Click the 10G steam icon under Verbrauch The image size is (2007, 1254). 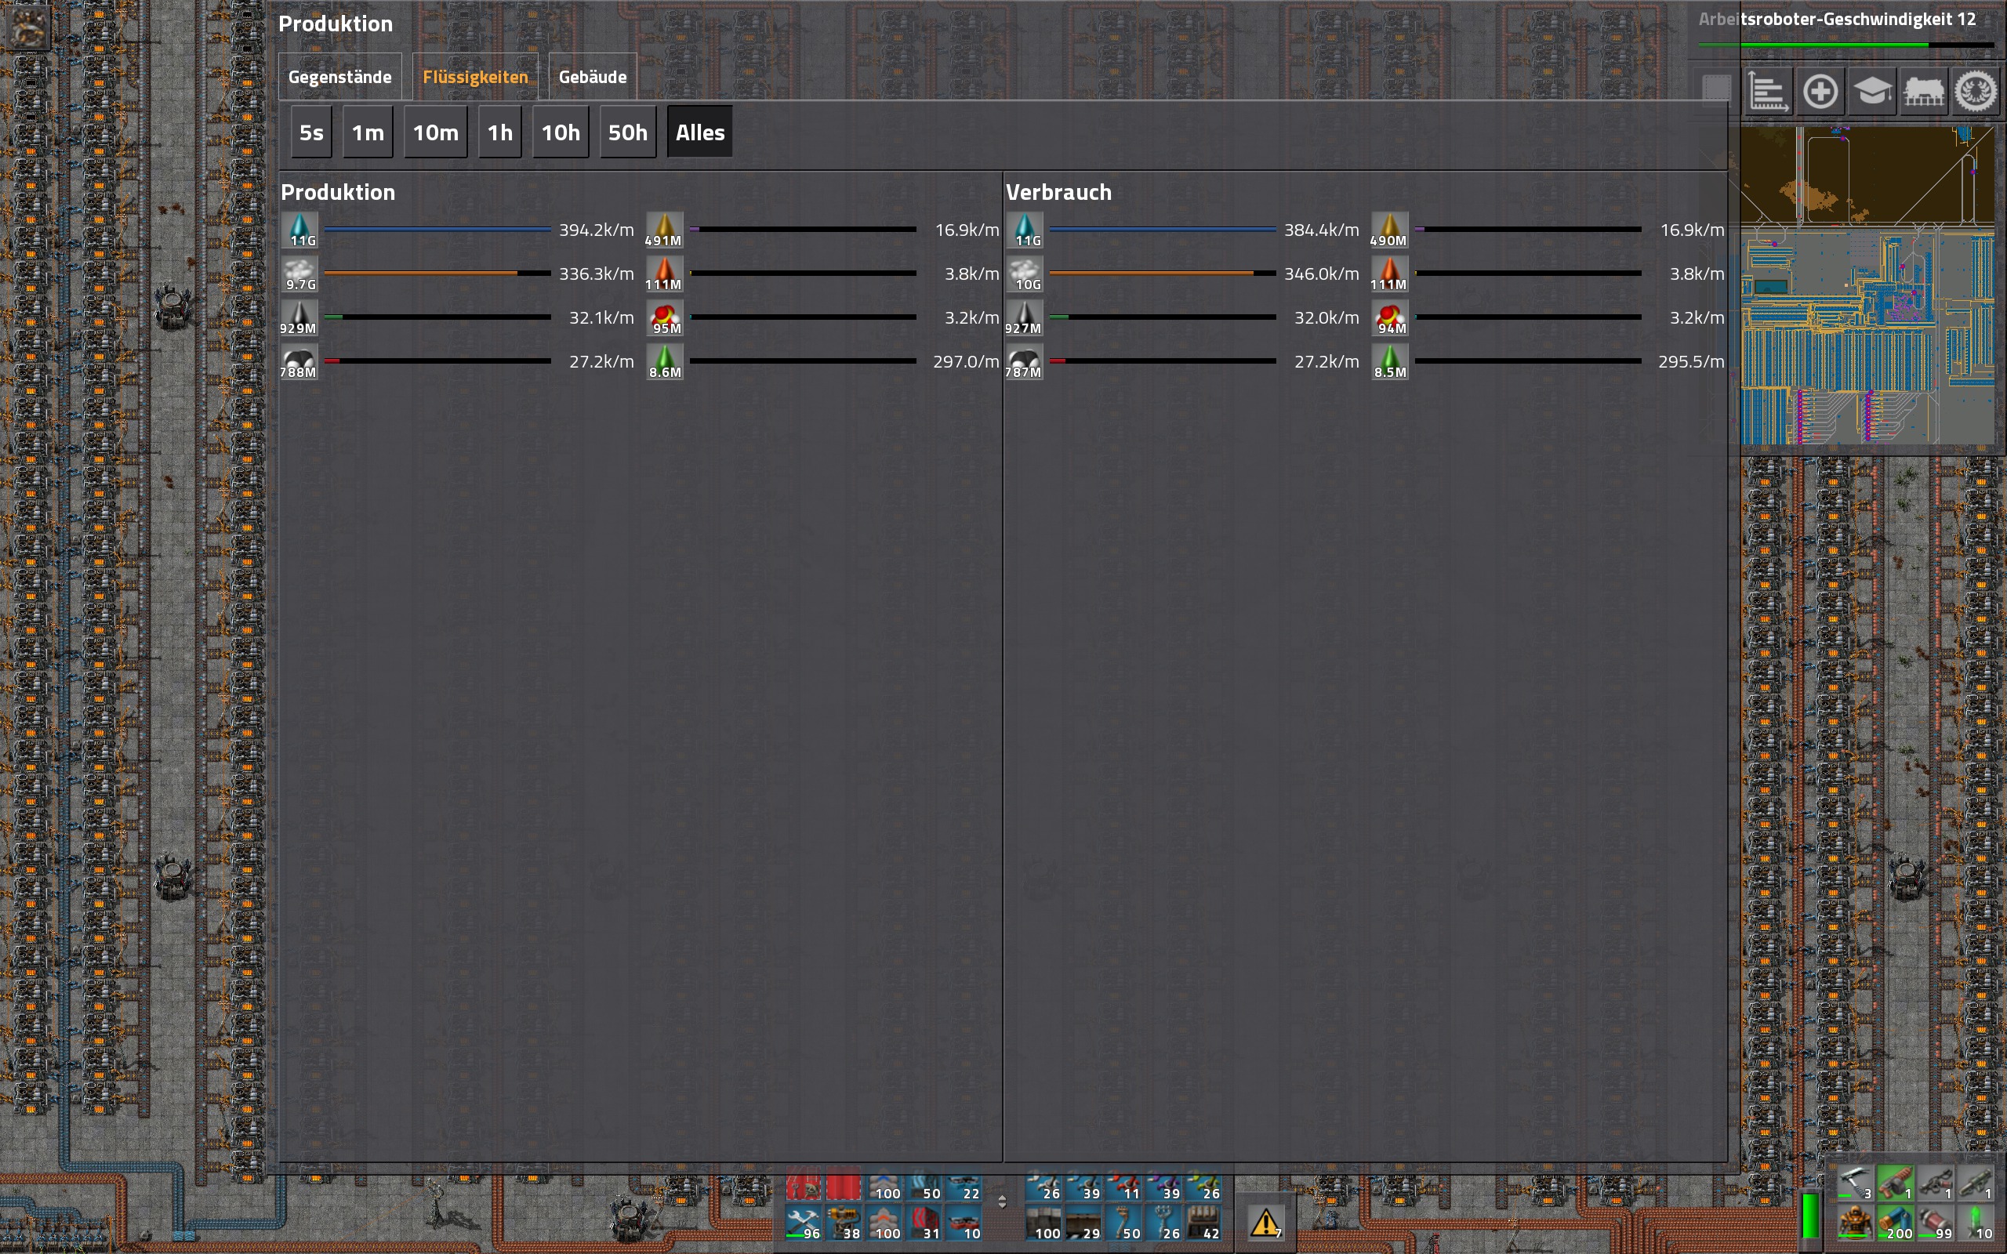click(x=1025, y=274)
